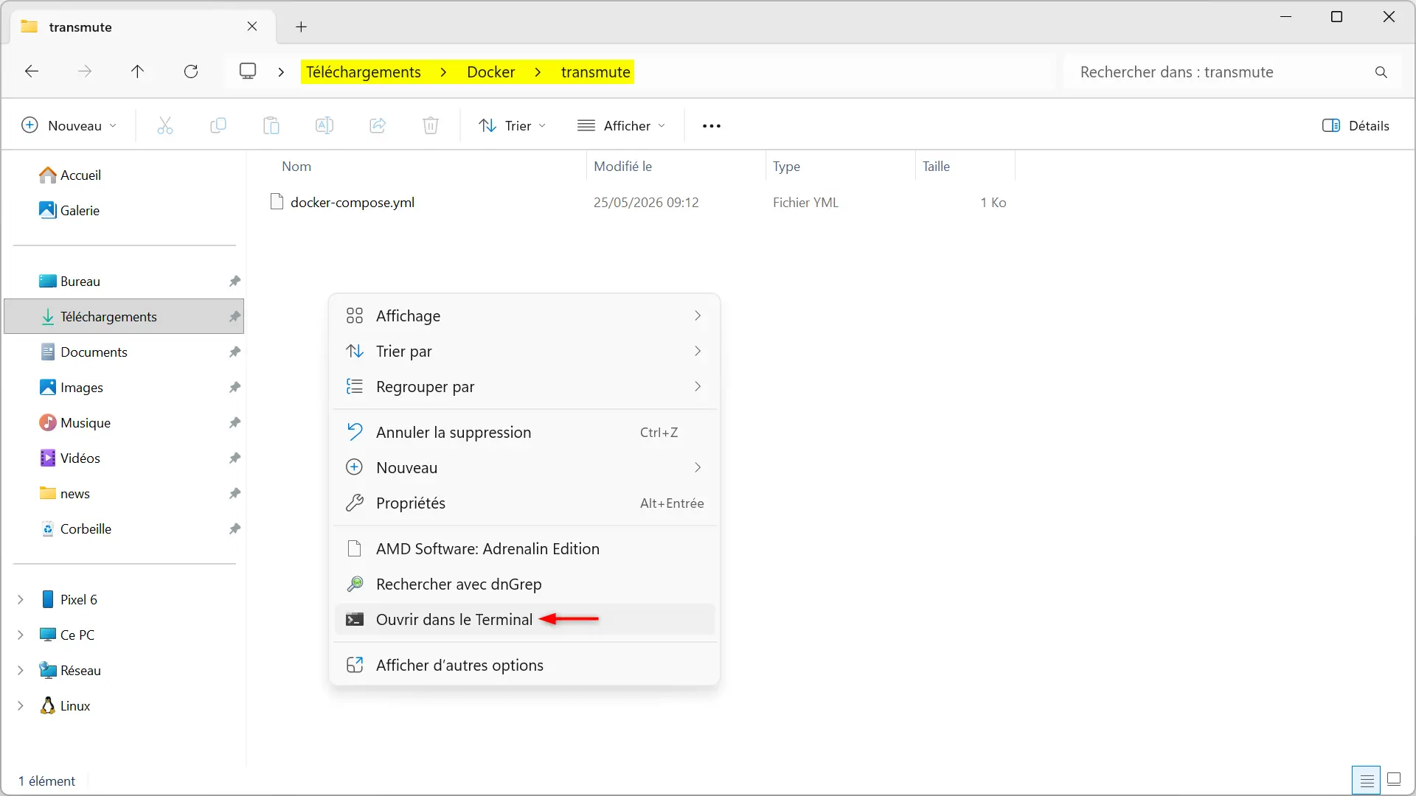Click the pin icon next to Documents
The height and width of the screenshot is (796, 1416).
pos(235,352)
